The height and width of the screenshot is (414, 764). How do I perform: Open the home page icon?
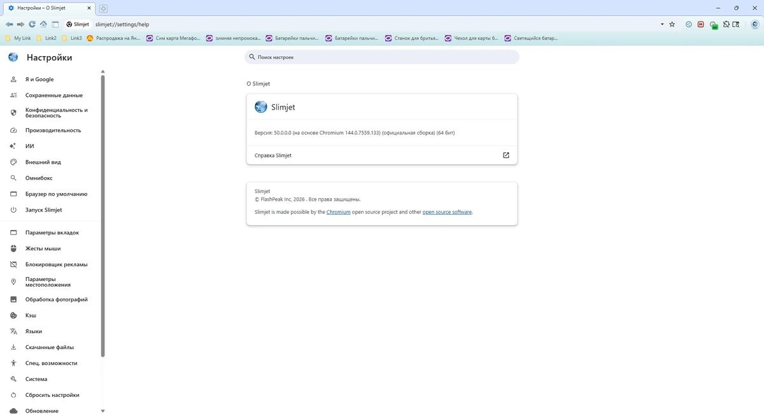tap(43, 24)
